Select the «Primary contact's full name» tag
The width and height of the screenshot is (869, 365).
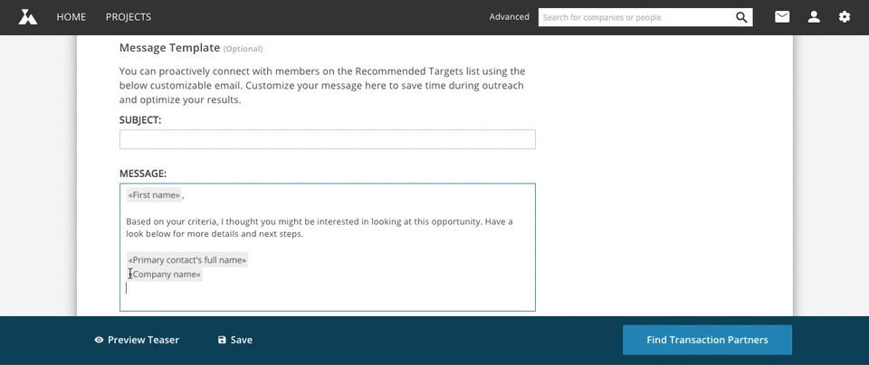(186, 260)
